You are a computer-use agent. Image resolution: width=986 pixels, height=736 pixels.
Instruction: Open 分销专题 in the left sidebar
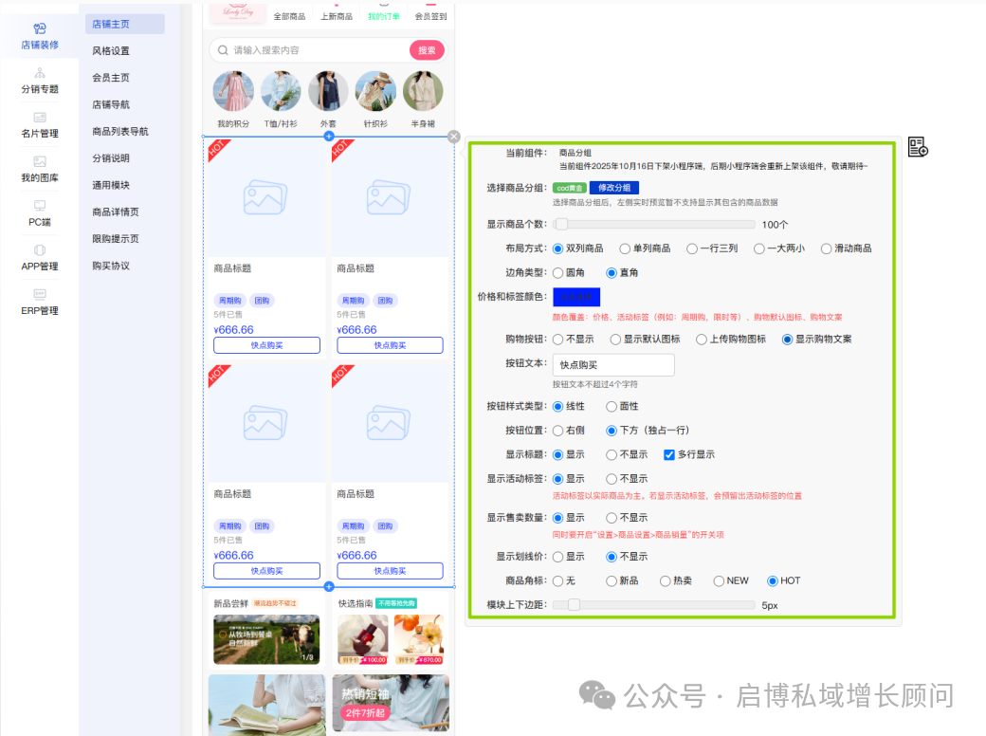coord(40,74)
